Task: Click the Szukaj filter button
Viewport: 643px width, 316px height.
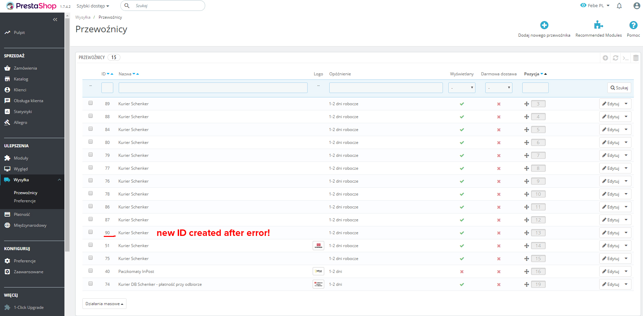Action: [x=619, y=88]
